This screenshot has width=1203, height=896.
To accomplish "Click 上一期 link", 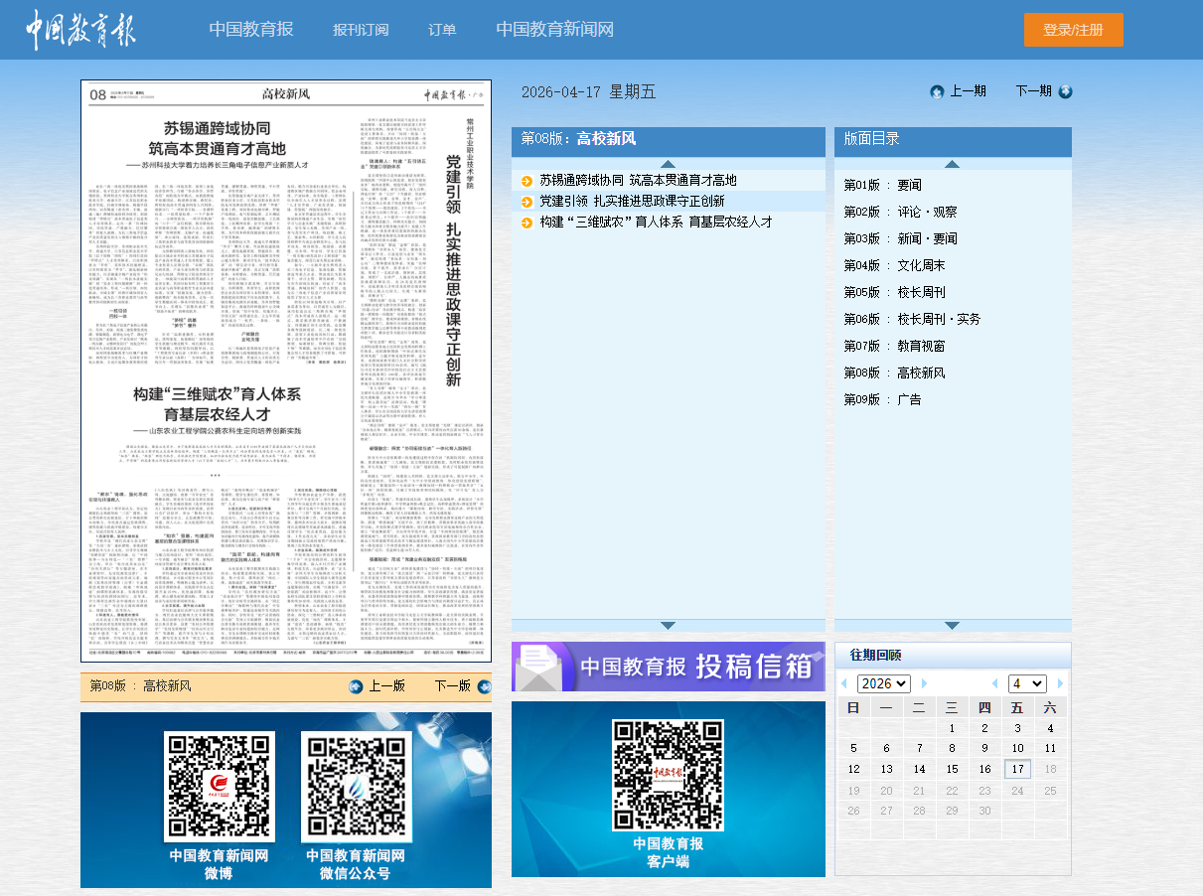I will (x=968, y=91).
